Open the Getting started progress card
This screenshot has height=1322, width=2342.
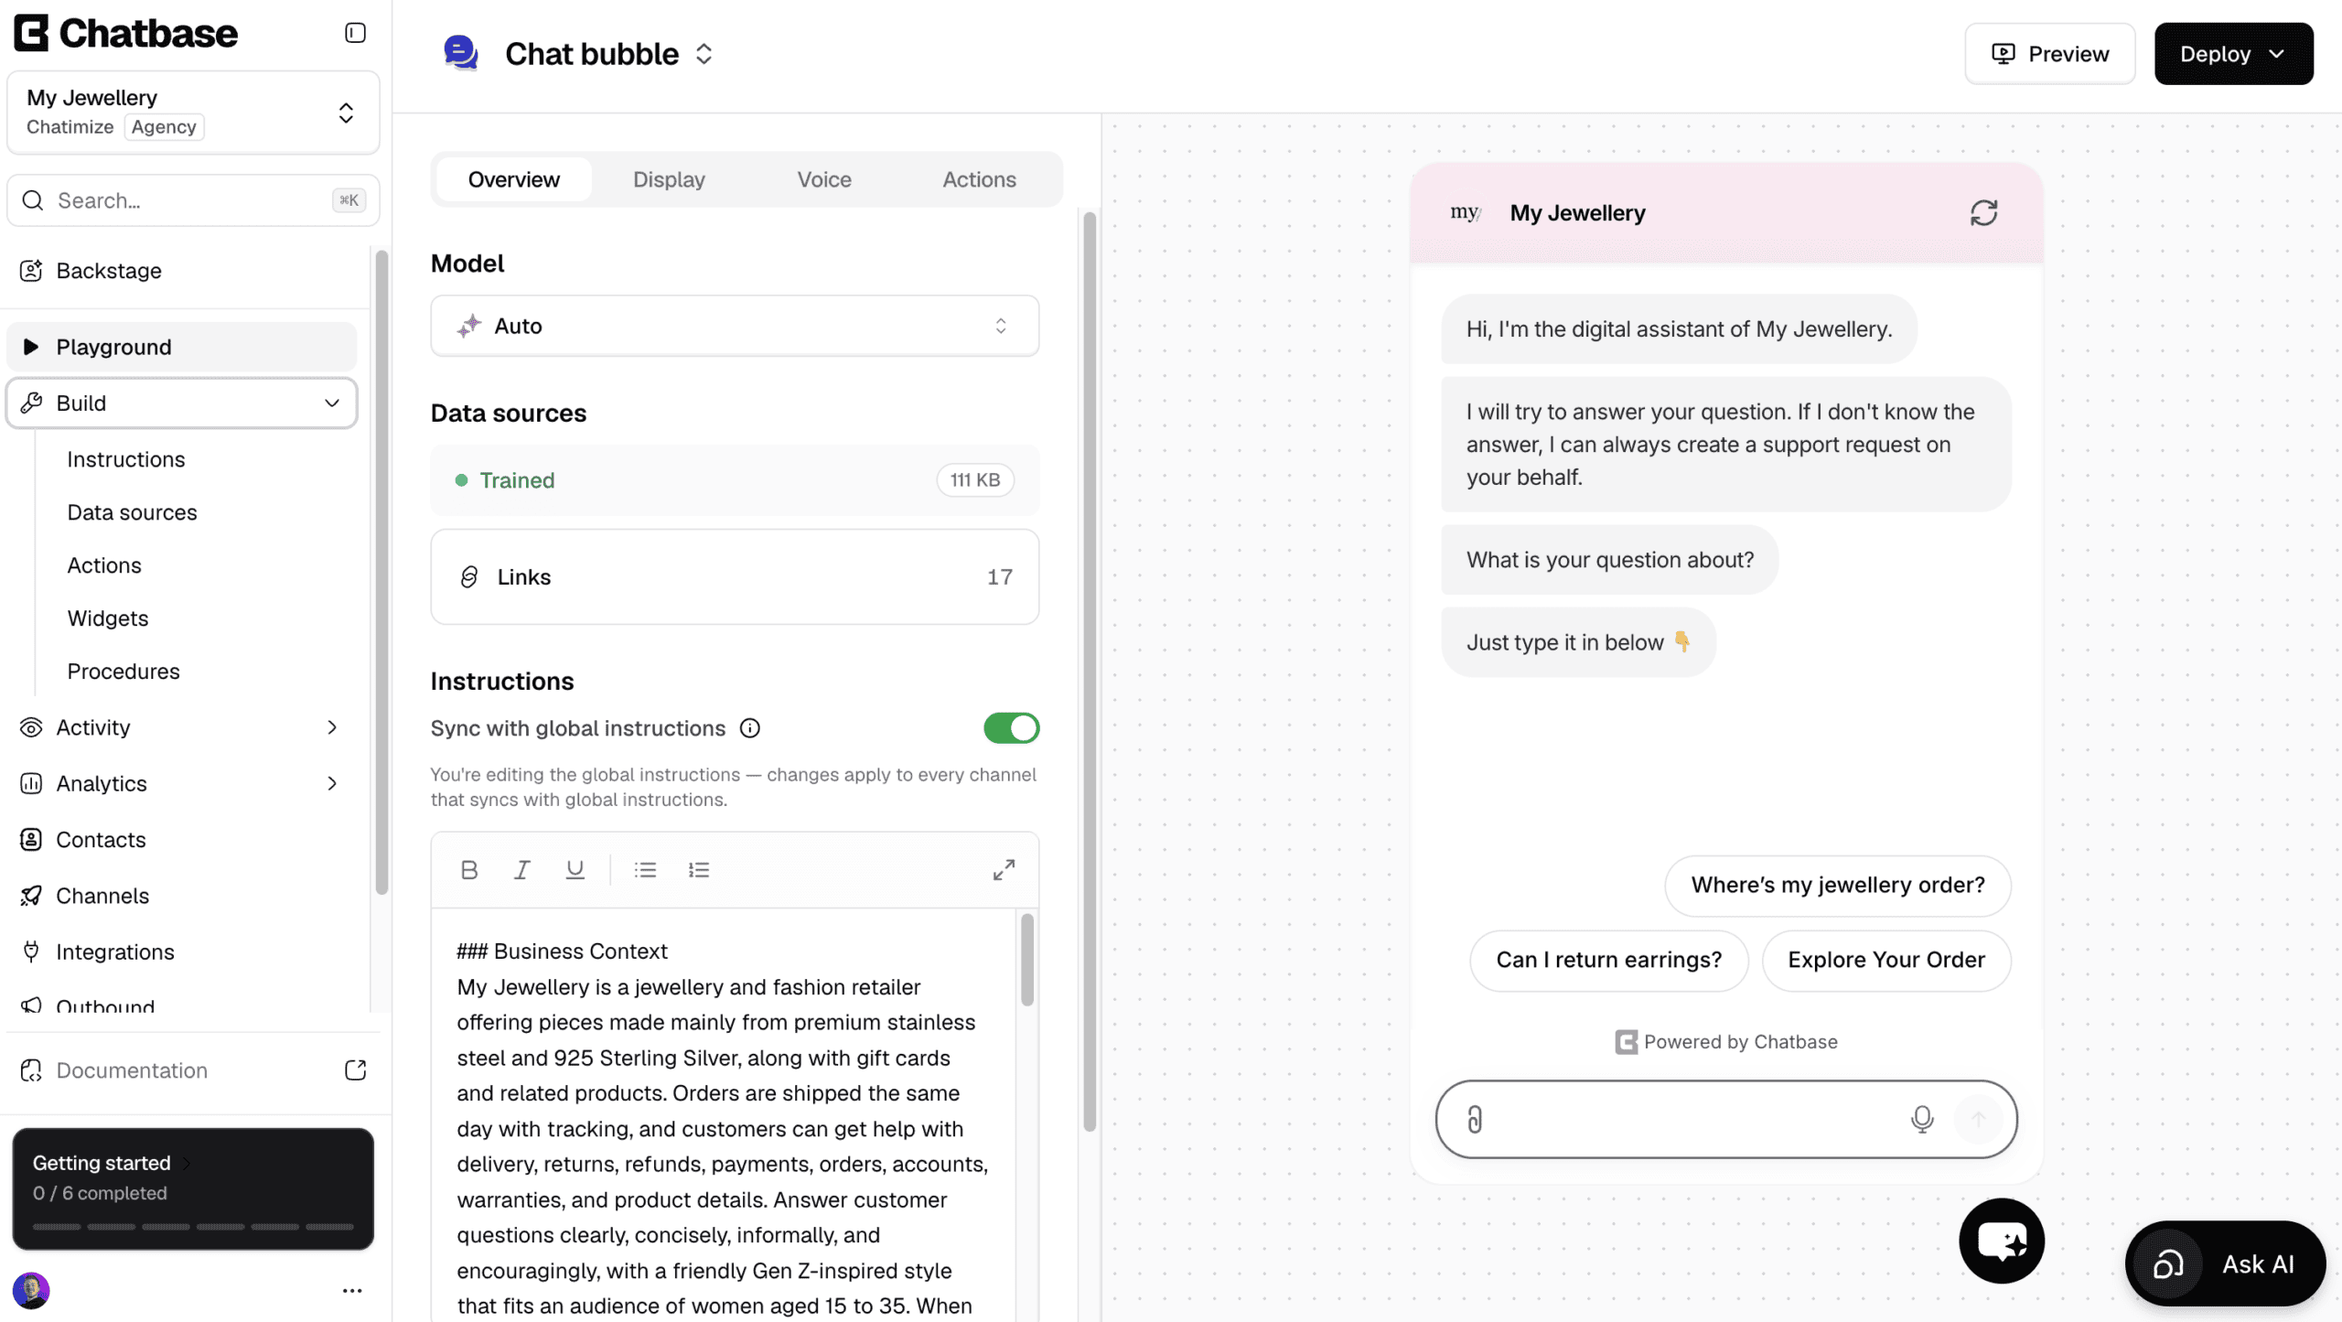[193, 1188]
